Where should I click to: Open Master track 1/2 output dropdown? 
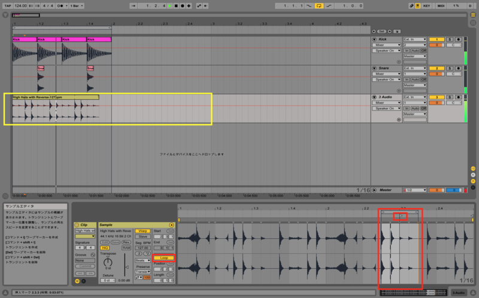coord(414,190)
